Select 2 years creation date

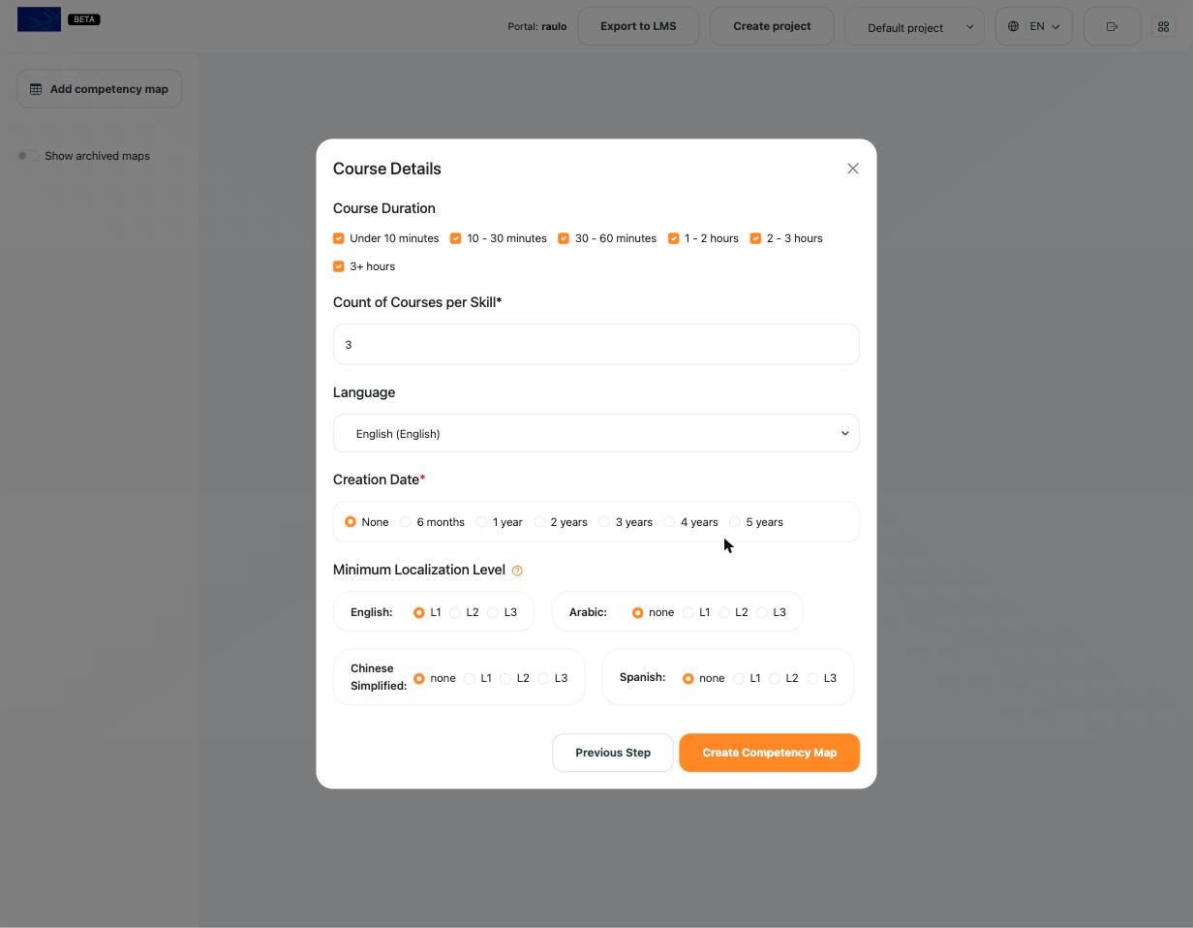coord(539,522)
